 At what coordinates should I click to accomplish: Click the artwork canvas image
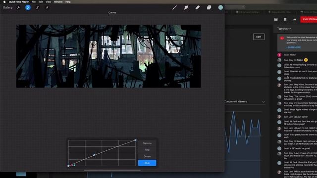tap(108, 56)
